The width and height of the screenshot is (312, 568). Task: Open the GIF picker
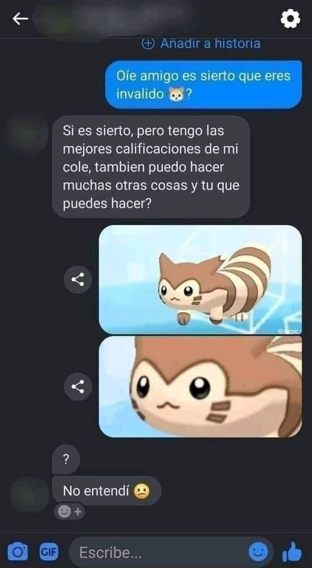pos(49,552)
